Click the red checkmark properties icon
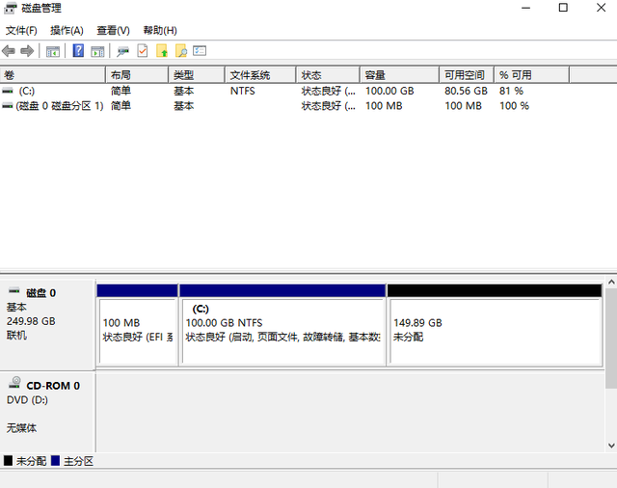The width and height of the screenshot is (617, 488). (143, 50)
